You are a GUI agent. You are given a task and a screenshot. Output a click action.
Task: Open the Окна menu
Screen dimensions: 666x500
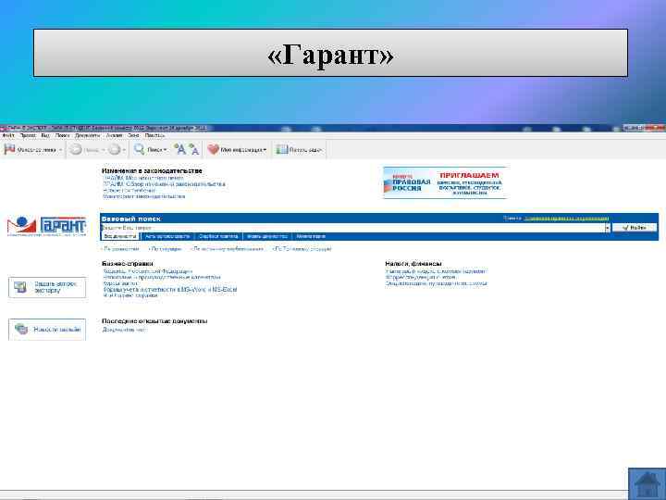point(133,135)
